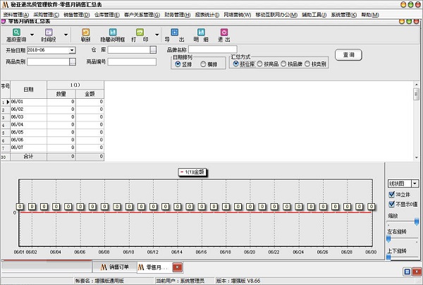Open the 辅助工具(J) menu
423x285 pixels.
pyautogui.click(x=314, y=15)
